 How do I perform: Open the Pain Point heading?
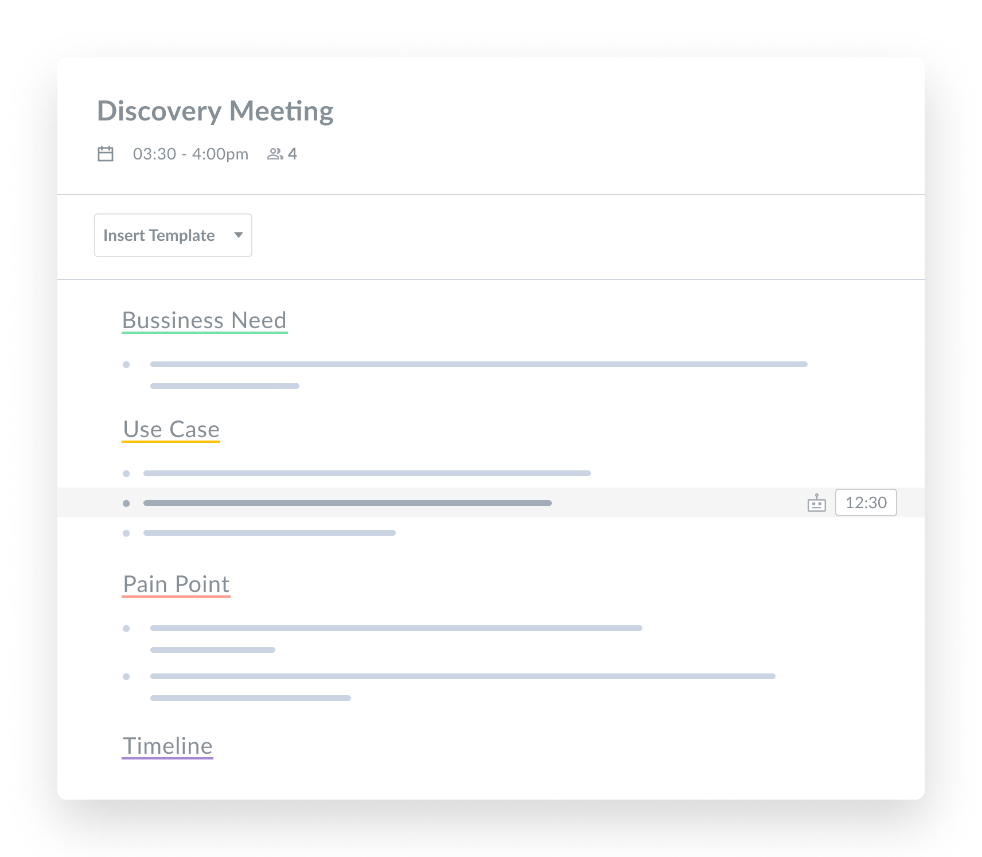[176, 585]
